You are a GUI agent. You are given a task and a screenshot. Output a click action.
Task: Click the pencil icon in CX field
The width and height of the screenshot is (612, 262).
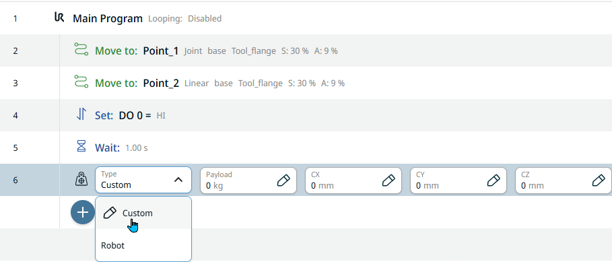coord(388,180)
